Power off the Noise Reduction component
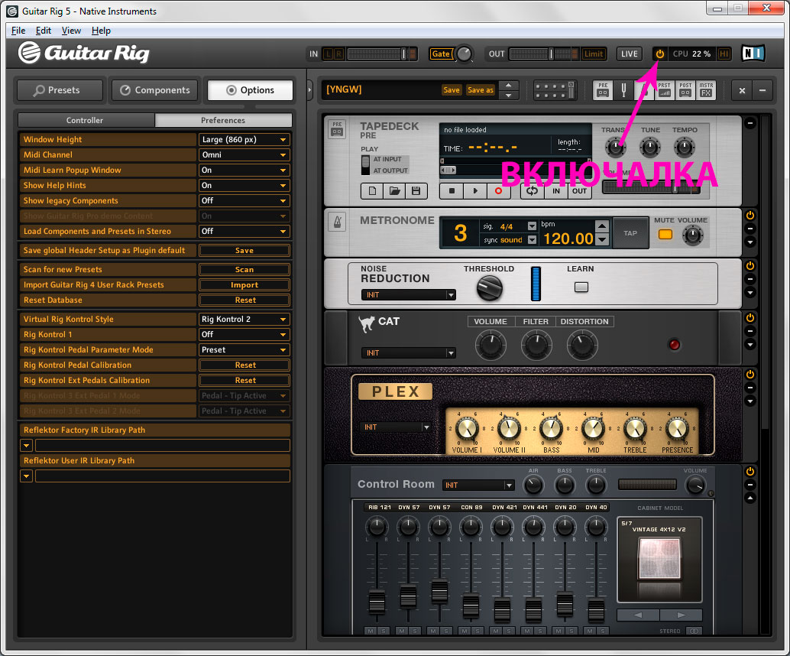This screenshot has width=790, height=656. pyautogui.click(x=750, y=266)
